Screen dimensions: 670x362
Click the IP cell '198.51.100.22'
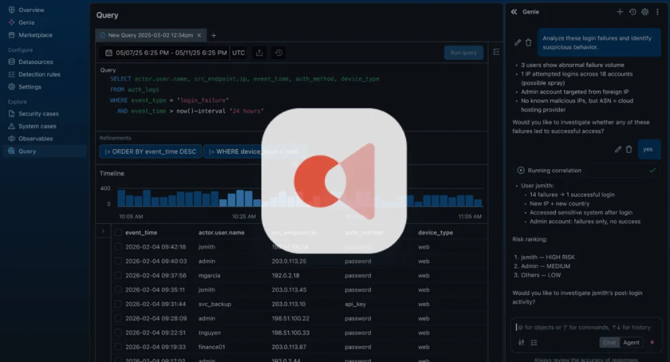click(x=291, y=318)
